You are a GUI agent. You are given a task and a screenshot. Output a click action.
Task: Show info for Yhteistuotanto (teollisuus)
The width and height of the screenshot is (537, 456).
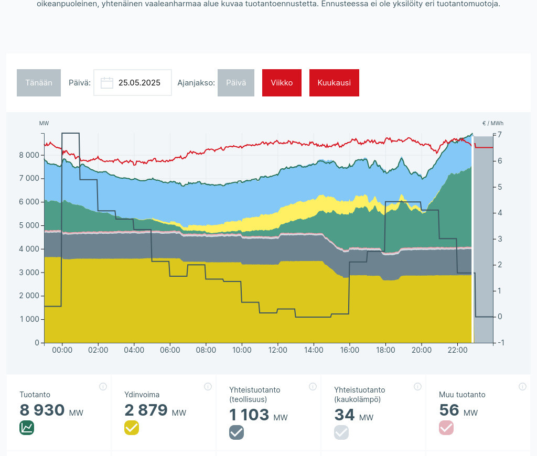click(x=313, y=387)
